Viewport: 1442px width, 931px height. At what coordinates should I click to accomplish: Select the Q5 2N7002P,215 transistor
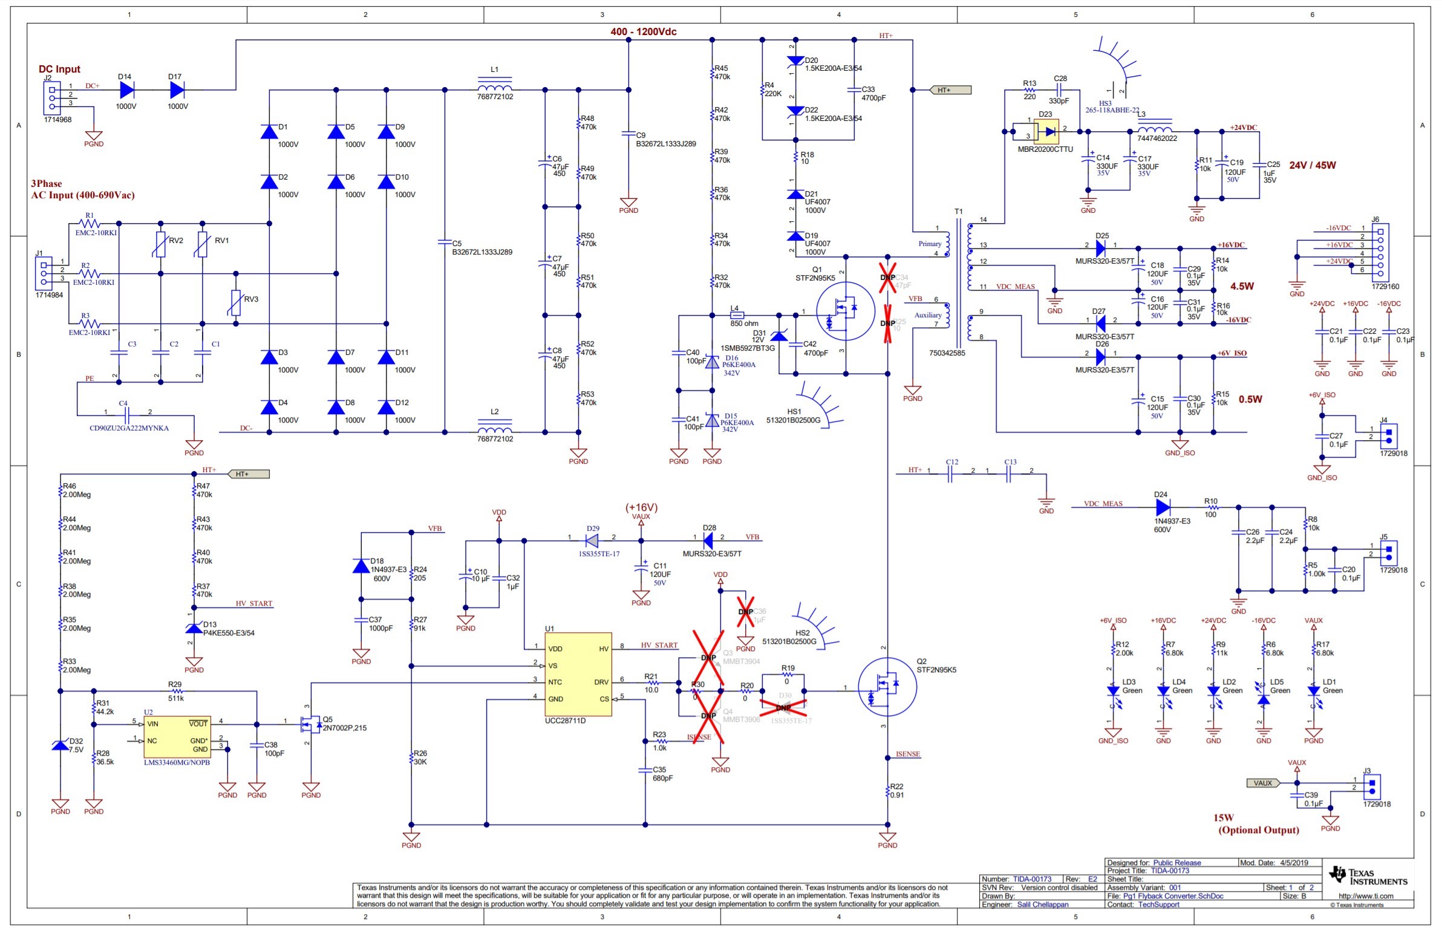311,723
